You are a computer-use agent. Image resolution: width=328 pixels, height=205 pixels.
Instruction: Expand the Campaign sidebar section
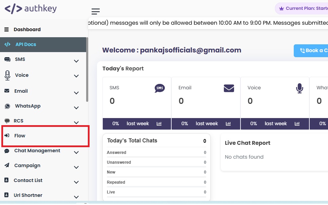pyautogui.click(x=76, y=167)
